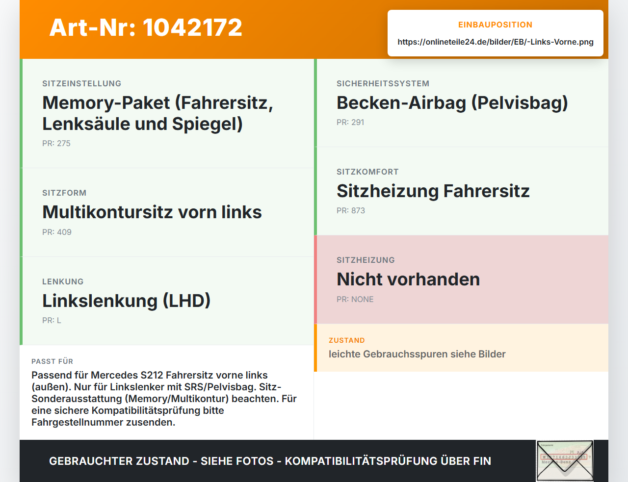
Task: Select the Art-Nr: 1042172 title
Action: coord(146,27)
